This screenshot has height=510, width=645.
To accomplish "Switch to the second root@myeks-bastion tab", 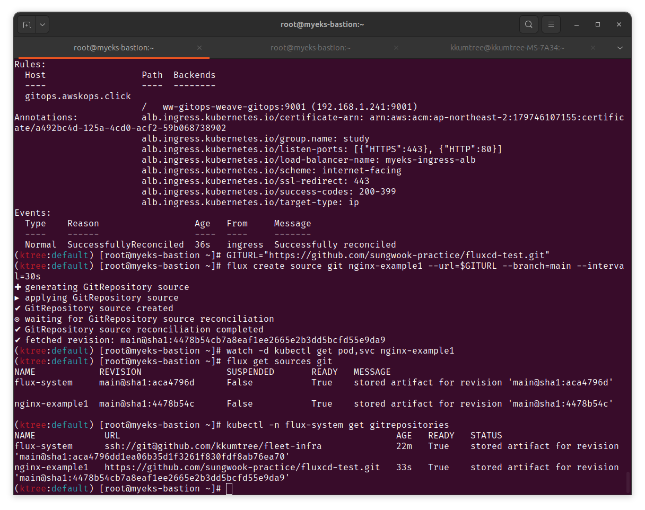I will click(x=310, y=48).
